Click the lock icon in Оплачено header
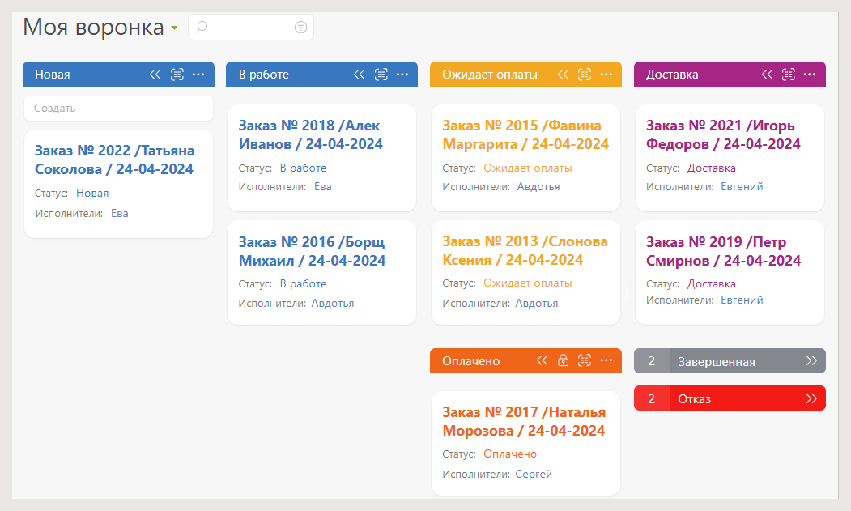 [564, 361]
